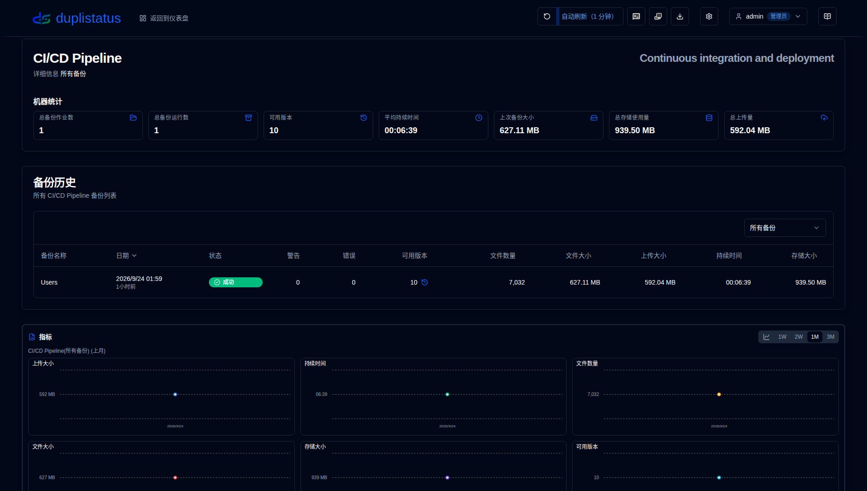Click the clock icon on 平均持续时间 card
The height and width of the screenshot is (491, 867).
pyautogui.click(x=479, y=118)
